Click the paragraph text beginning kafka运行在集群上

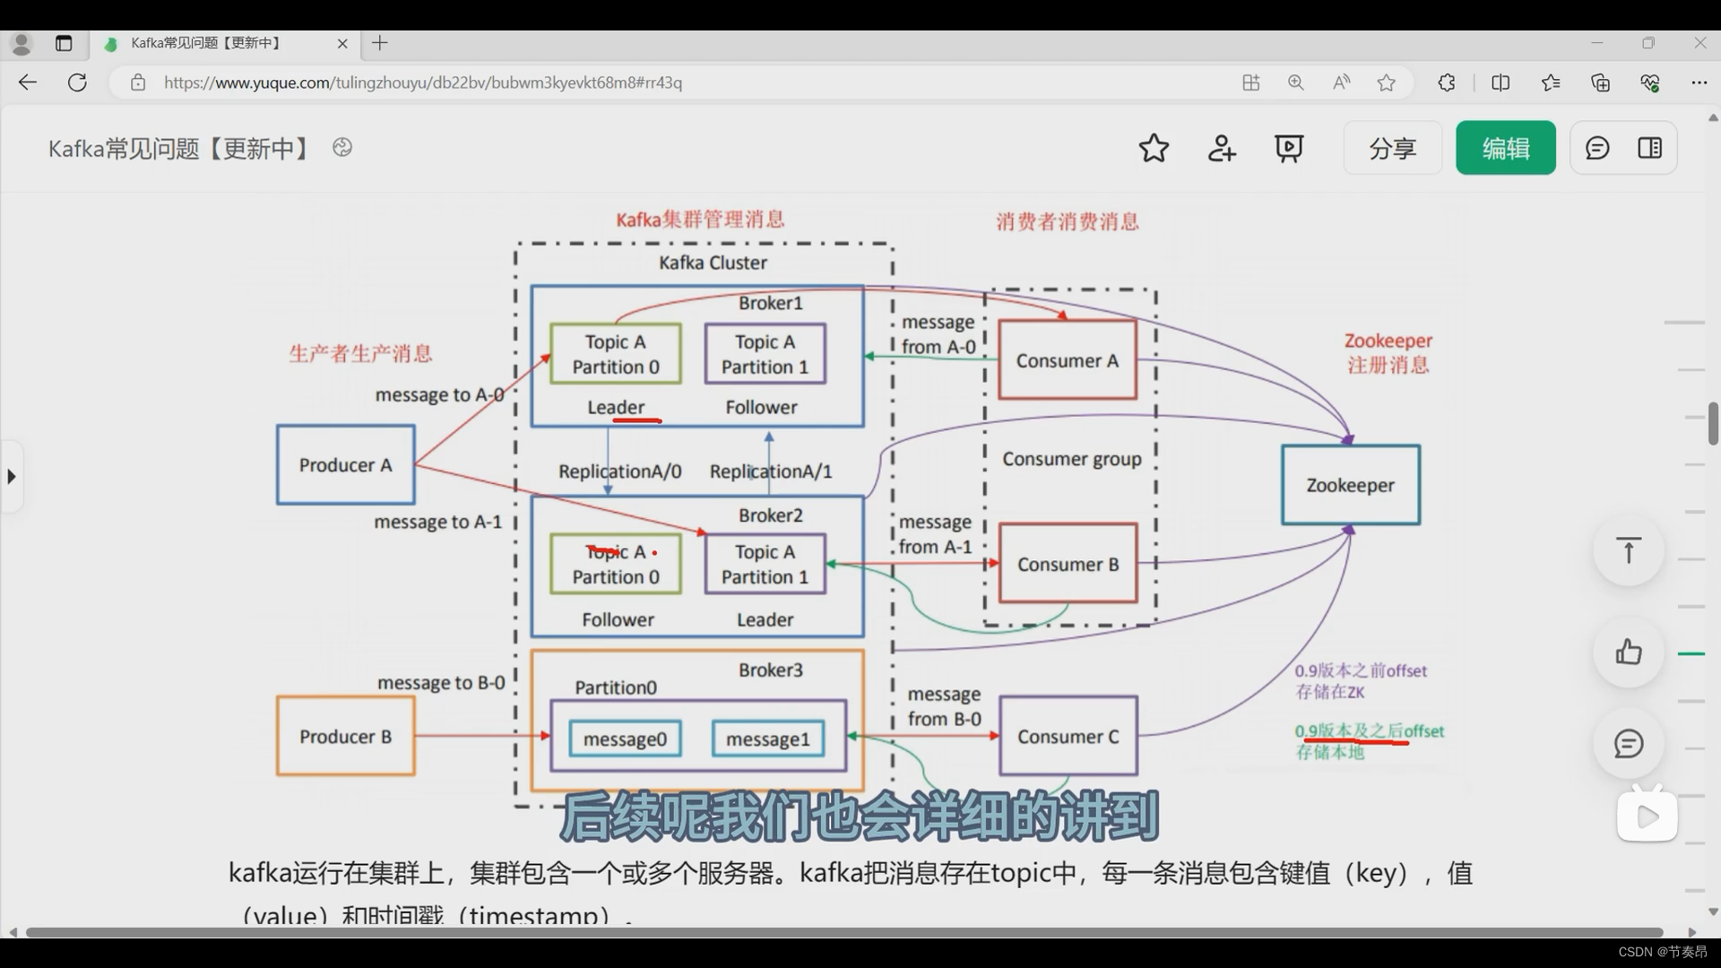click(850, 892)
